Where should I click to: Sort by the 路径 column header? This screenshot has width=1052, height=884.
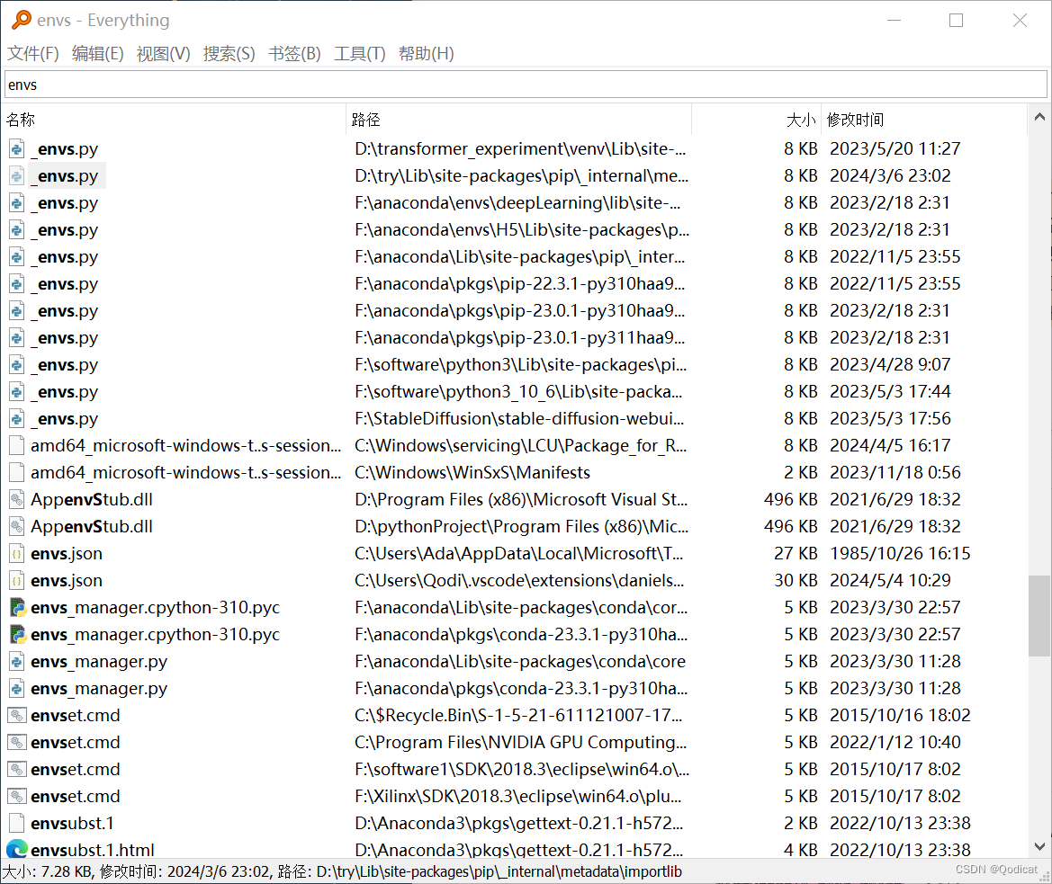(x=519, y=120)
